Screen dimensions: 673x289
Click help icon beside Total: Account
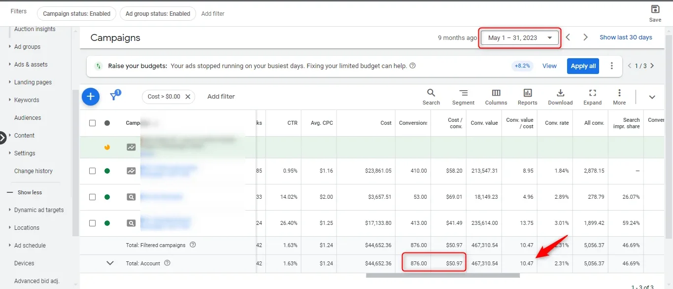167,263
